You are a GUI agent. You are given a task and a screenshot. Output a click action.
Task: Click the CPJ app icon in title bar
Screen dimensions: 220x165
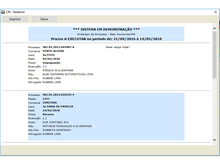[3, 12]
